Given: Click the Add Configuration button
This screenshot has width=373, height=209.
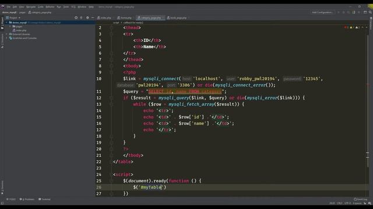Looking at the screenshot, I should (322, 12).
